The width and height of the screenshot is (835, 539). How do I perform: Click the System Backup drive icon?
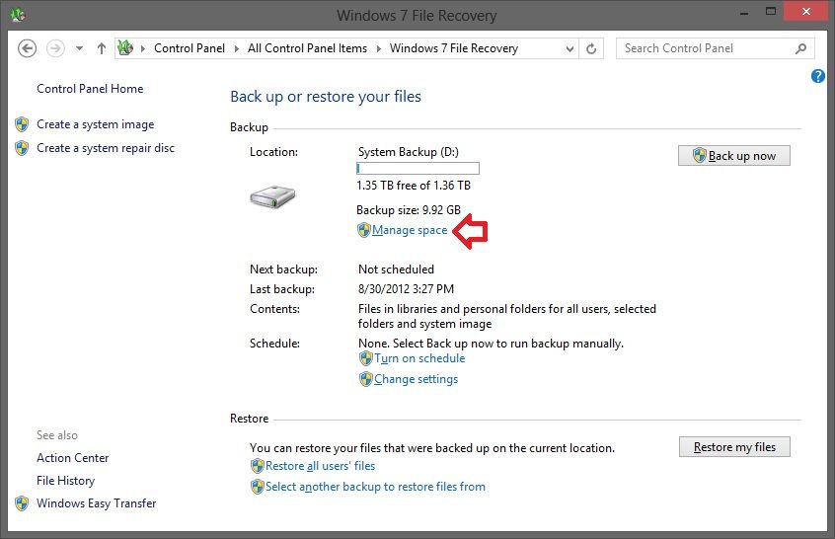coord(272,197)
